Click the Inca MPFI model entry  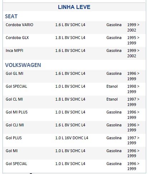14,50
